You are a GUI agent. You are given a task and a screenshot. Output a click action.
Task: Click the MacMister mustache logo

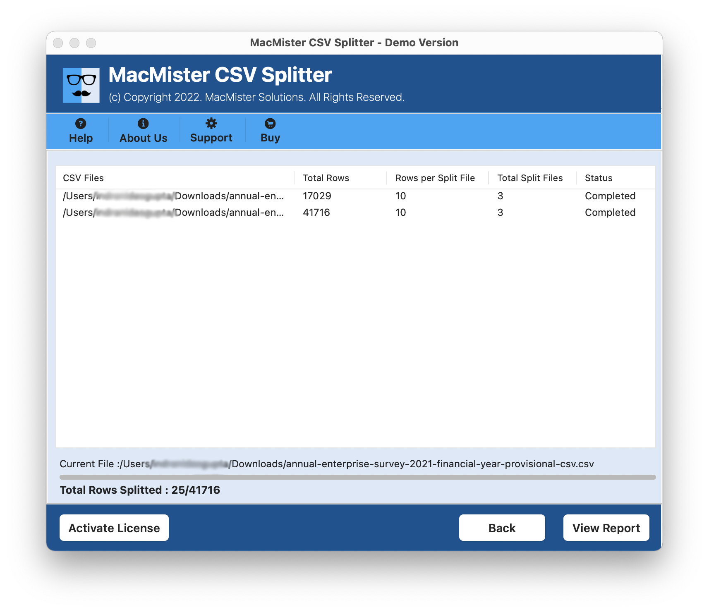tap(81, 85)
